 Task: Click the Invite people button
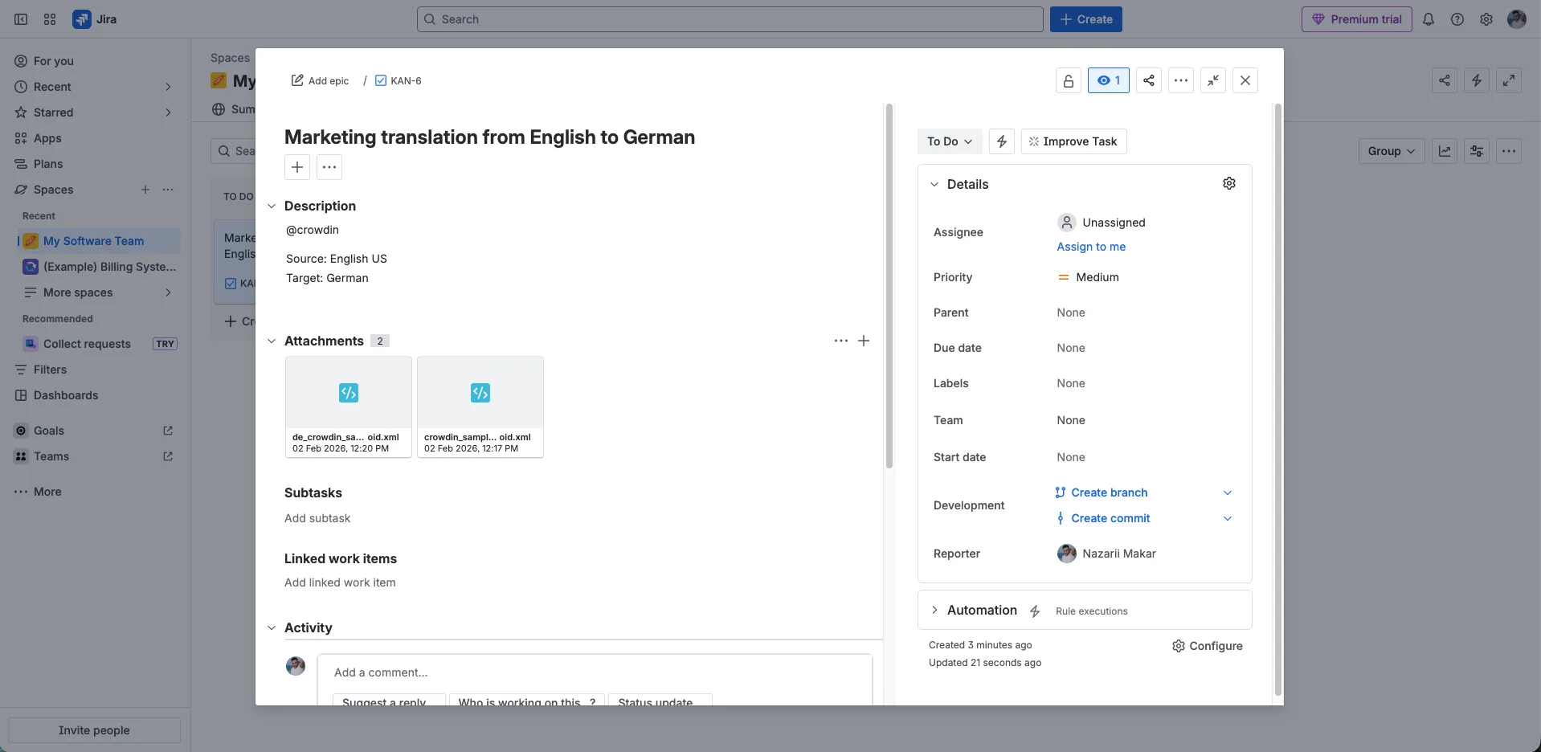[x=94, y=730]
